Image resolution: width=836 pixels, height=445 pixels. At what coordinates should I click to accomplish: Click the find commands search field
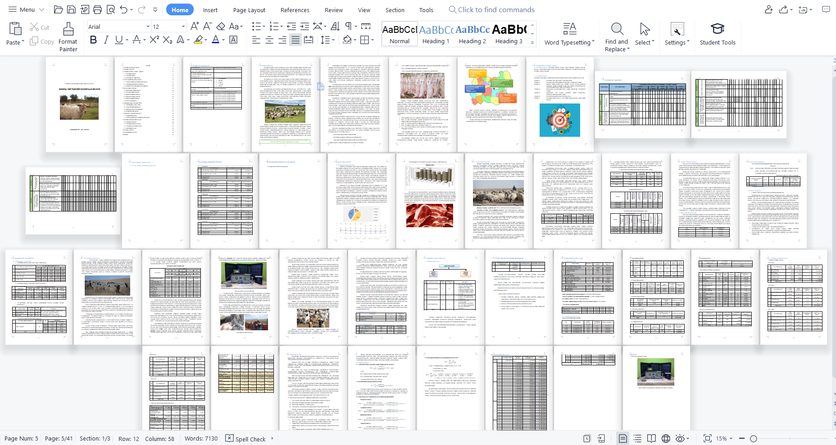[496, 9]
